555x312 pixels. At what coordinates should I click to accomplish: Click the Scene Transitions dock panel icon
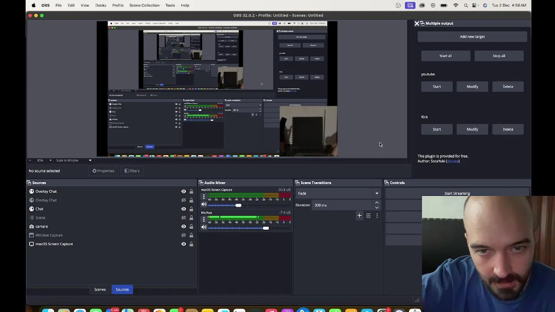tap(297, 183)
